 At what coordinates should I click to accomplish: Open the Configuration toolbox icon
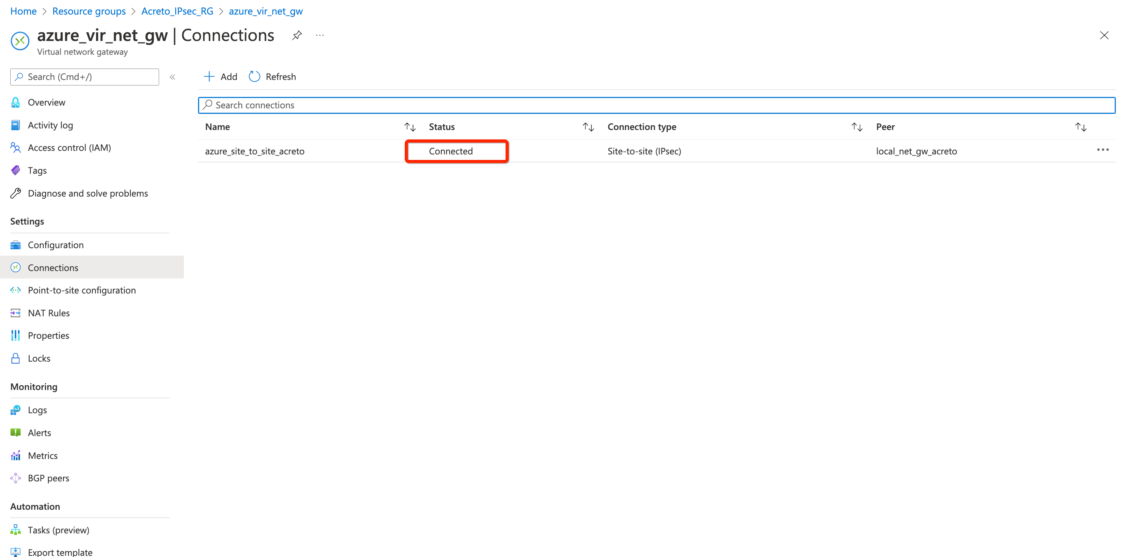[x=15, y=245]
